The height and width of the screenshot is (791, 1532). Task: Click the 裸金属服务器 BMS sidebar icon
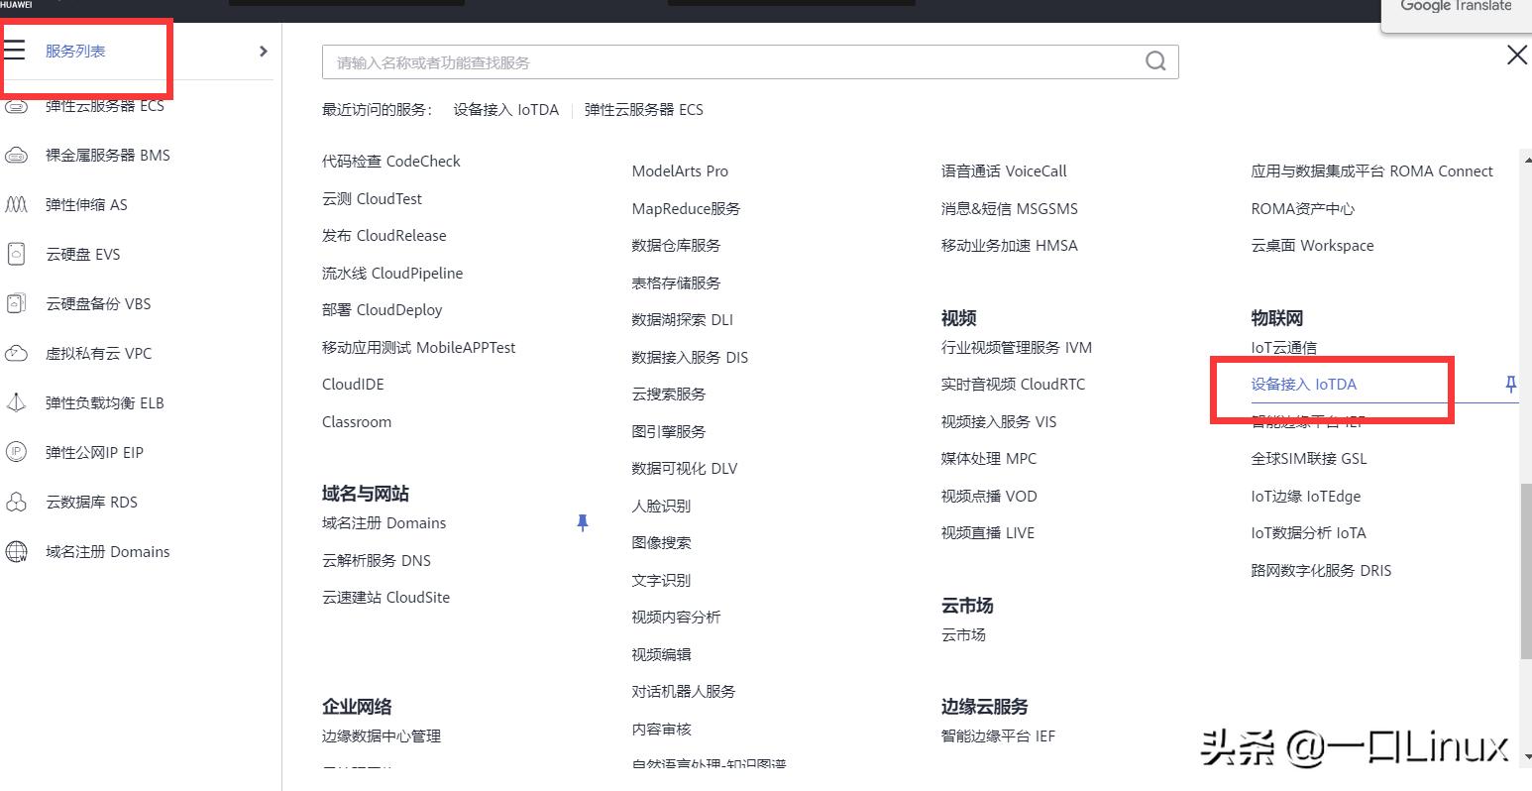[x=17, y=155]
